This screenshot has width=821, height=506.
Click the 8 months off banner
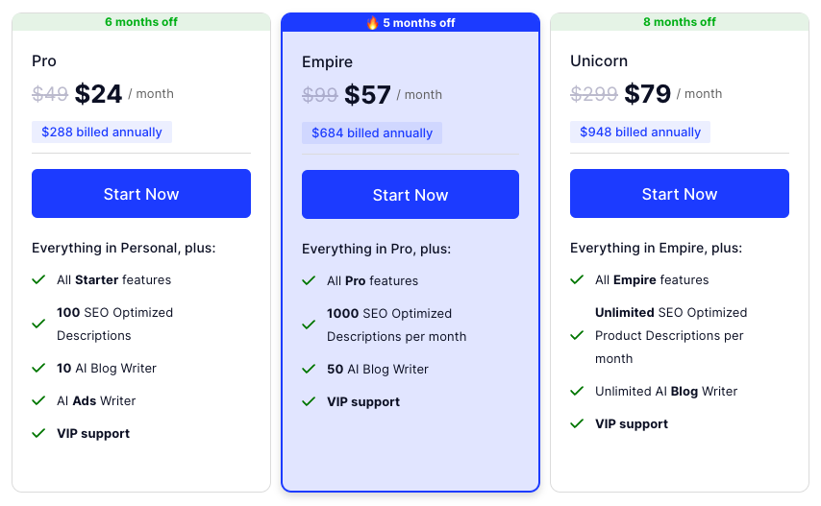click(x=680, y=22)
